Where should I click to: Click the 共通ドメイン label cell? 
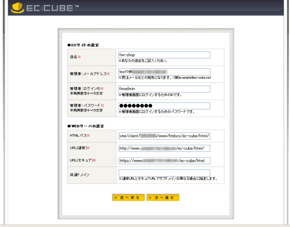[92, 175]
